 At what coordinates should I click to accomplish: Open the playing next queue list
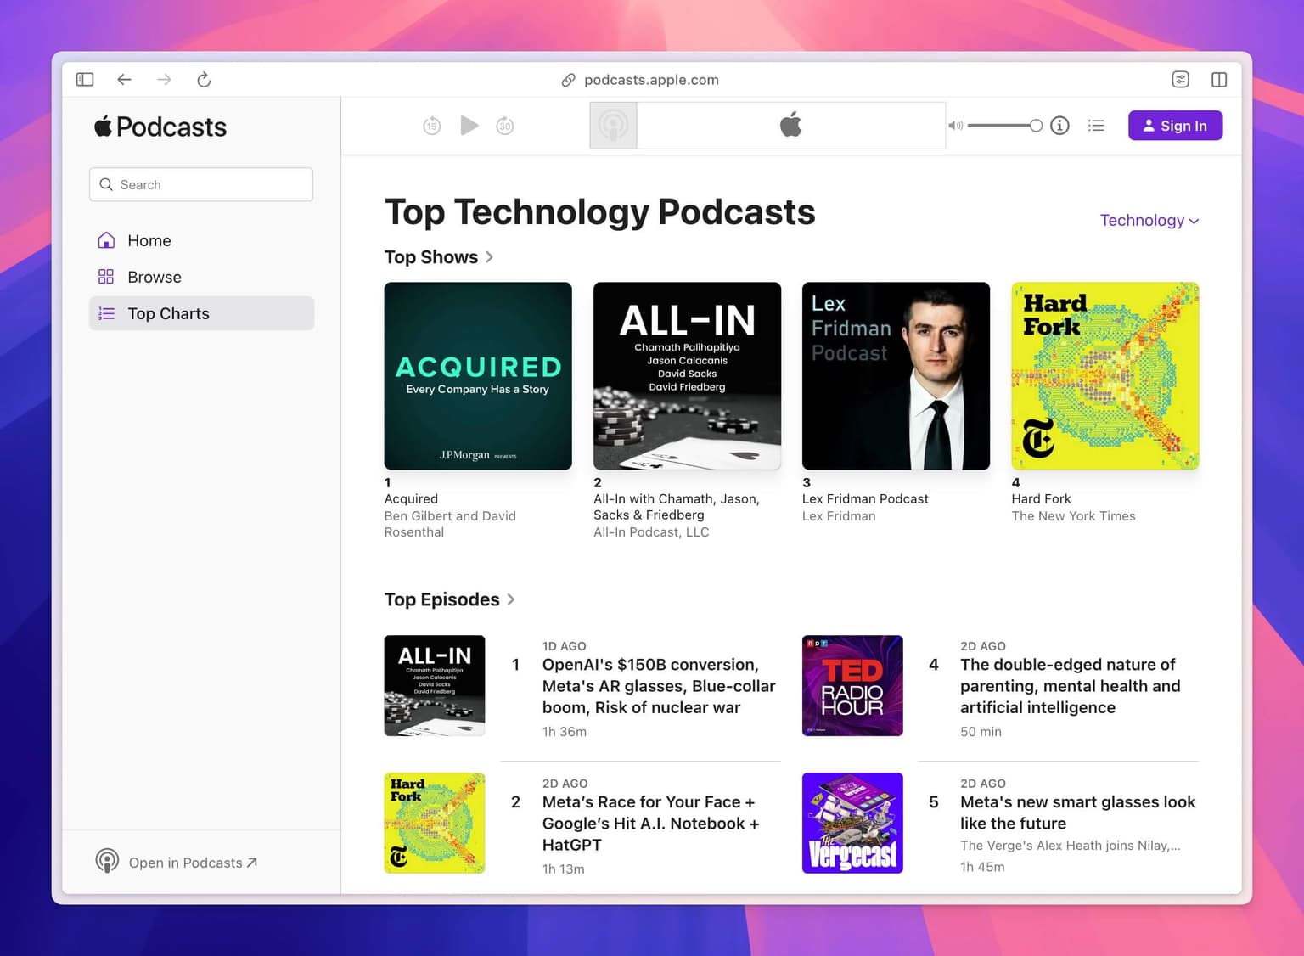click(1097, 126)
